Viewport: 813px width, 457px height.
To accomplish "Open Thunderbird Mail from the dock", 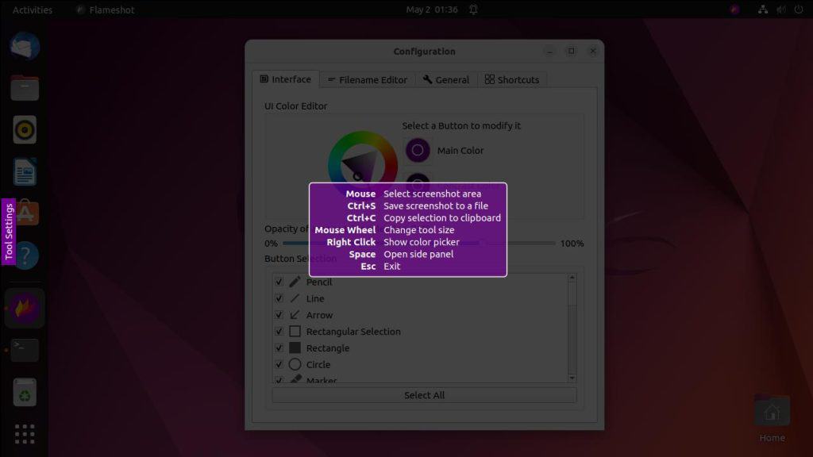I will (x=25, y=45).
